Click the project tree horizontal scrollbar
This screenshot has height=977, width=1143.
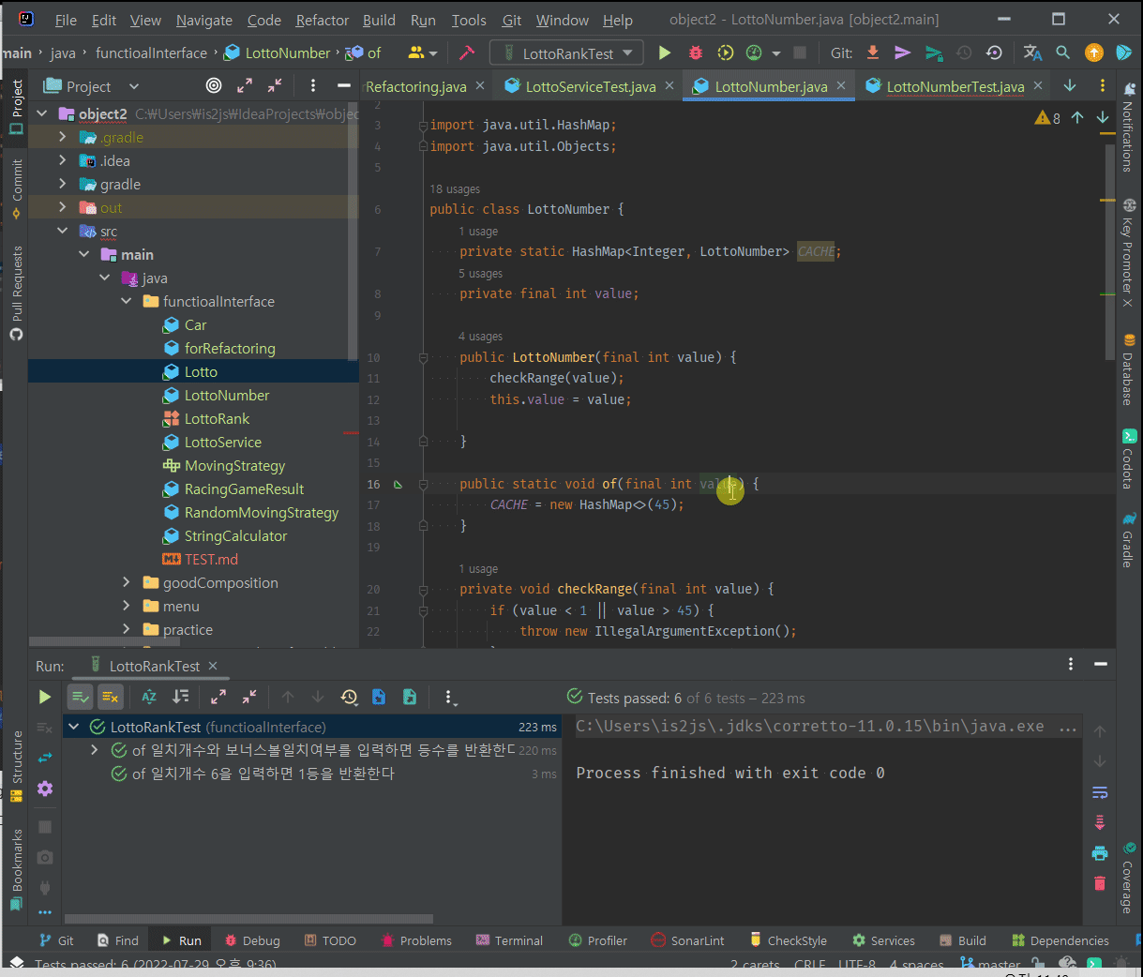click(x=103, y=642)
